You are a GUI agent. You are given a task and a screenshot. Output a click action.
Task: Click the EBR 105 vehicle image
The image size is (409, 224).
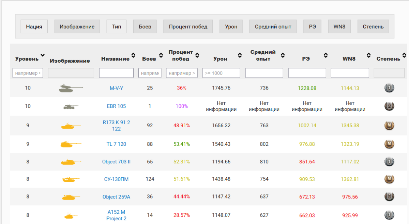(71, 107)
